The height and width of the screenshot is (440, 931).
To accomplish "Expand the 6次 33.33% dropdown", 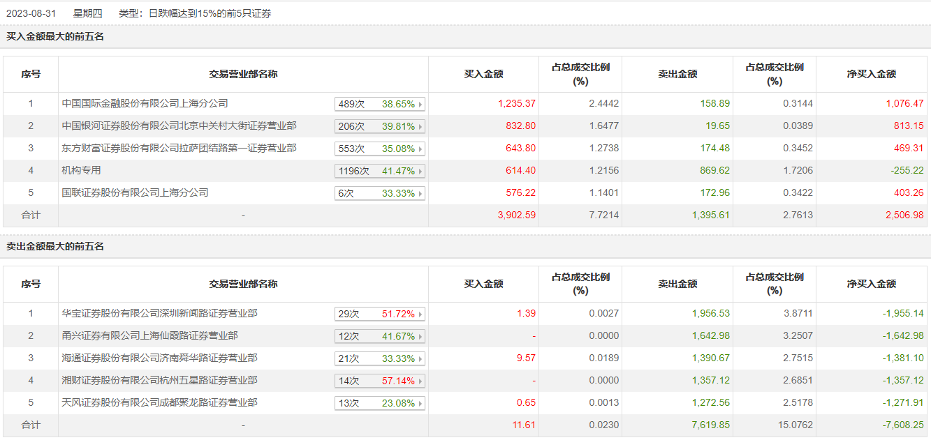I will [x=420, y=194].
